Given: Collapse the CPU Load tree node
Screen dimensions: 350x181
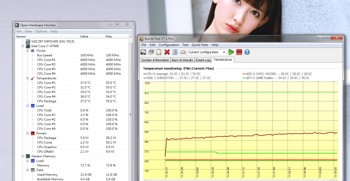Looking at the screenshot, I should [x=27, y=106].
